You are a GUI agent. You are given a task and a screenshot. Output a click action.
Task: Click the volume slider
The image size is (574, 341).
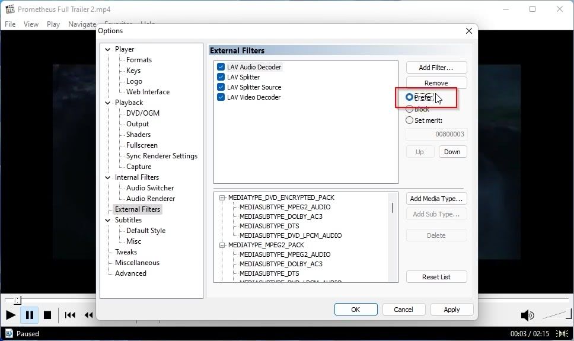(557, 314)
